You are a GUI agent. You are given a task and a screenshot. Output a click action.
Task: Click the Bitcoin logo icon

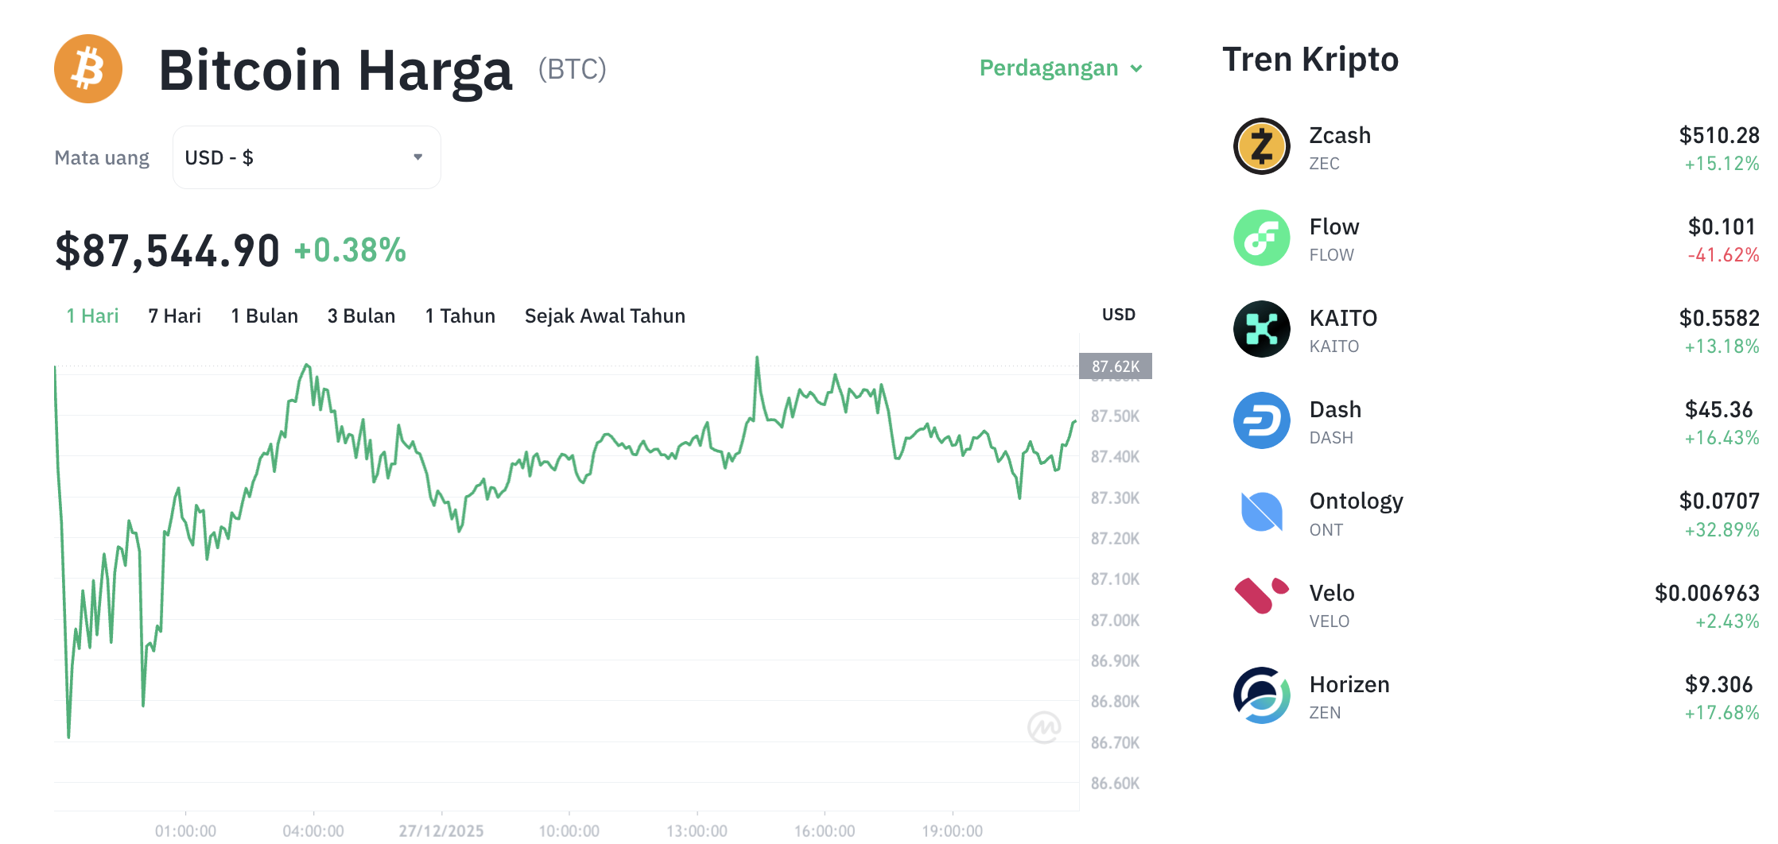click(x=87, y=68)
